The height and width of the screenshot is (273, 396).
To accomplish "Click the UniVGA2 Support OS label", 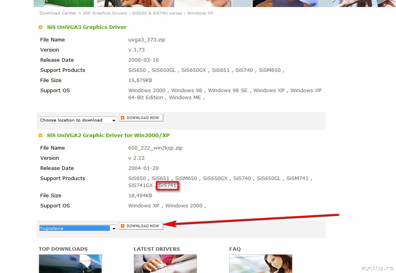I will coord(55,206).
